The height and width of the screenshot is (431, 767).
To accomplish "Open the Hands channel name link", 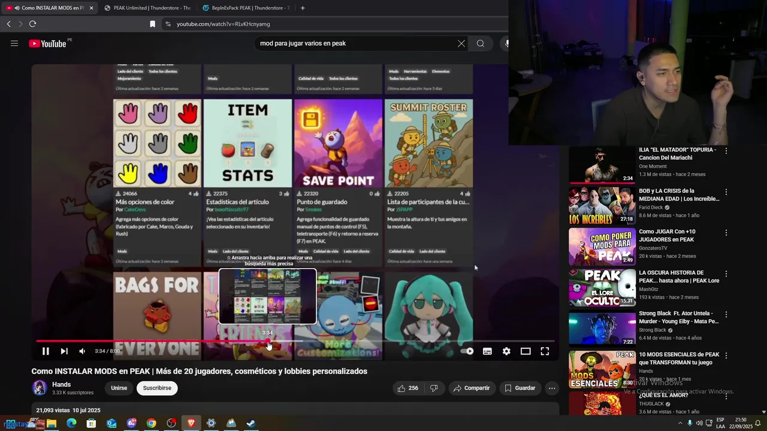I will point(61,384).
